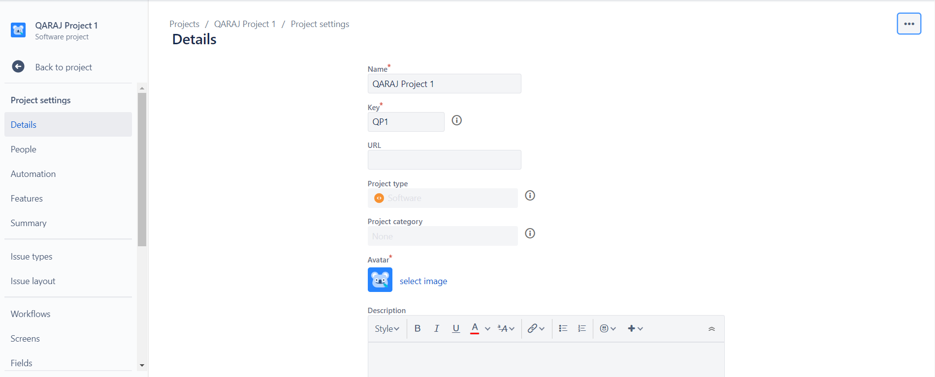Open the Screens settings page
935x377 pixels.
click(68, 338)
